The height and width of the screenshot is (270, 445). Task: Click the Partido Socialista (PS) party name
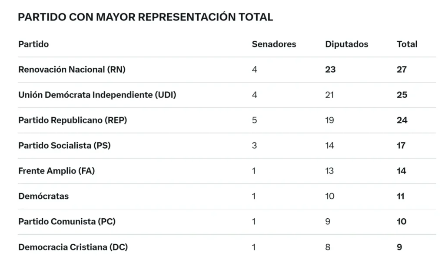click(64, 146)
